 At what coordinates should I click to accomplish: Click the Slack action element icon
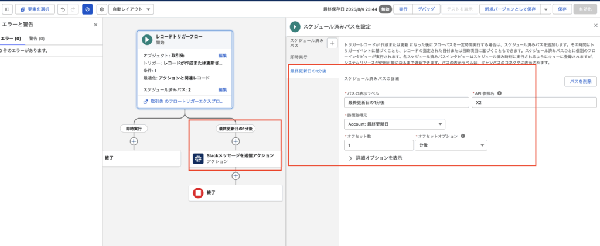coord(198,158)
